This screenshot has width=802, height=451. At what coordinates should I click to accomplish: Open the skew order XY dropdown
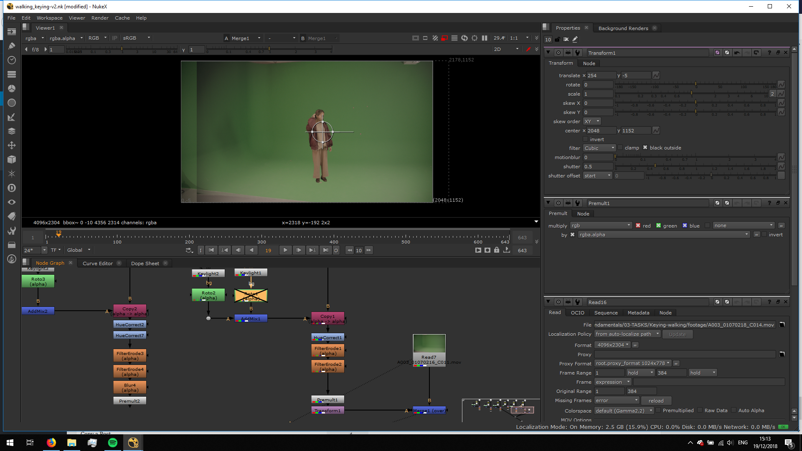(x=592, y=122)
